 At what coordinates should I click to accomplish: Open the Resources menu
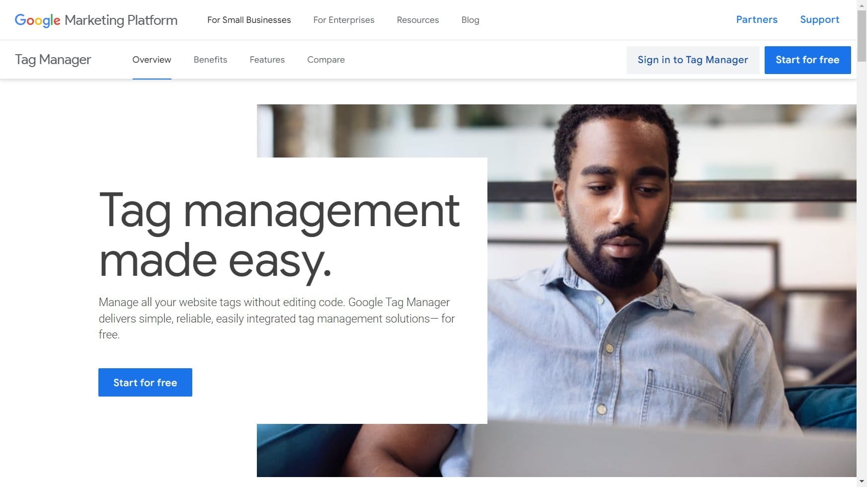pos(418,20)
